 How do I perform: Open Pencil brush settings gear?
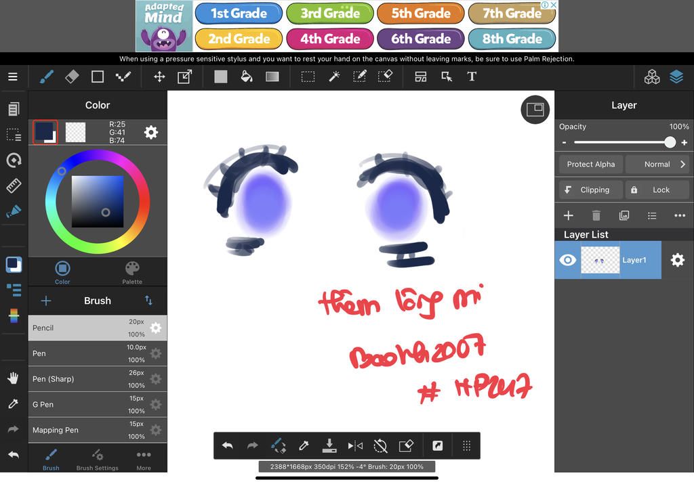point(156,328)
